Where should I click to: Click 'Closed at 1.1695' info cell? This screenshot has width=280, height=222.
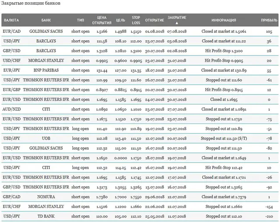(224, 99)
